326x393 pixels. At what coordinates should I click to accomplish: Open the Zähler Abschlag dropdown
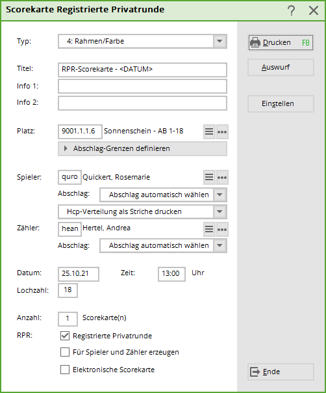(x=163, y=246)
